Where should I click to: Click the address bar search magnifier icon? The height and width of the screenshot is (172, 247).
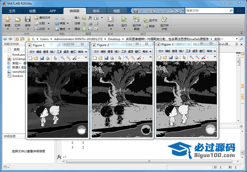(x=241, y=39)
